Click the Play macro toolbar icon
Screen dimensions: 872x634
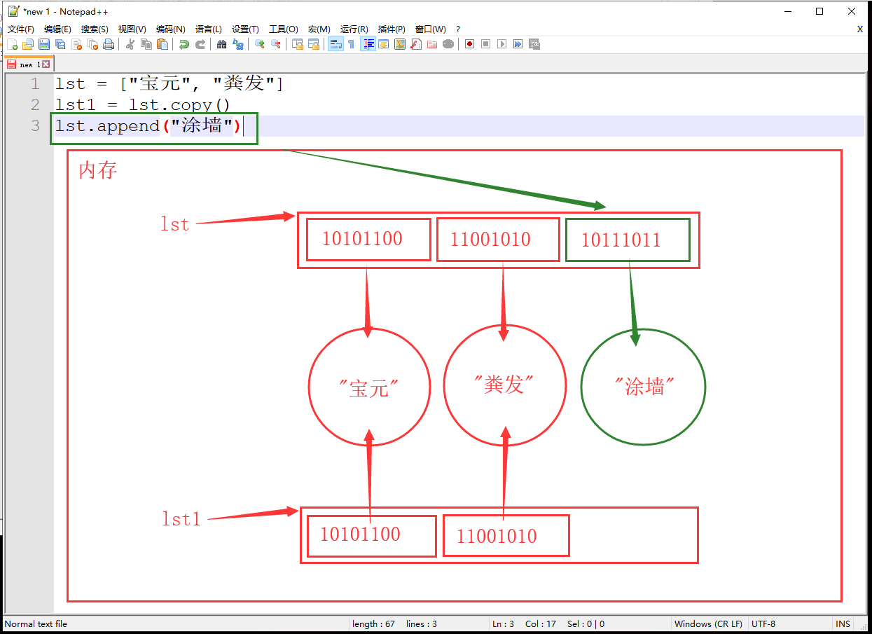(x=501, y=44)
